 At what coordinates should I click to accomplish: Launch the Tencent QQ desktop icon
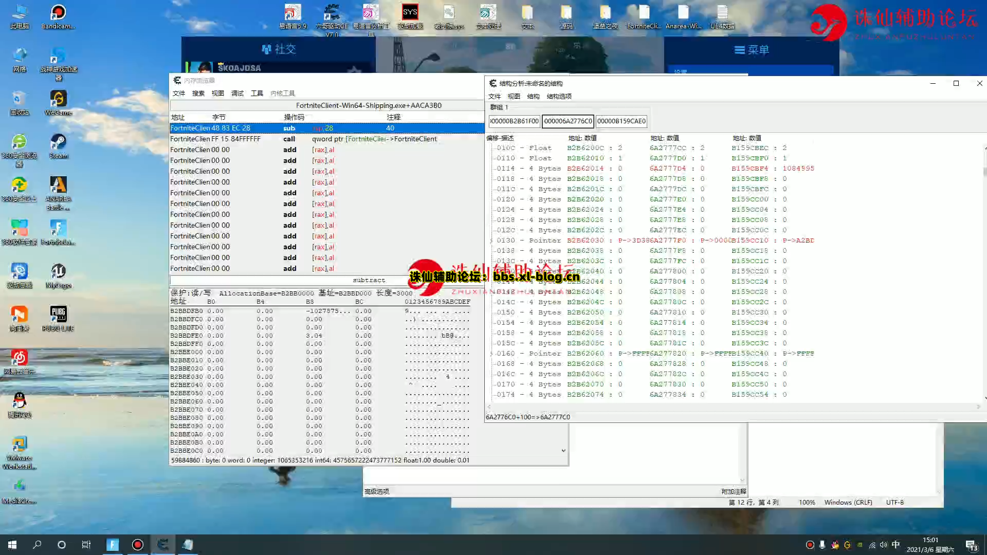[20, 405]
